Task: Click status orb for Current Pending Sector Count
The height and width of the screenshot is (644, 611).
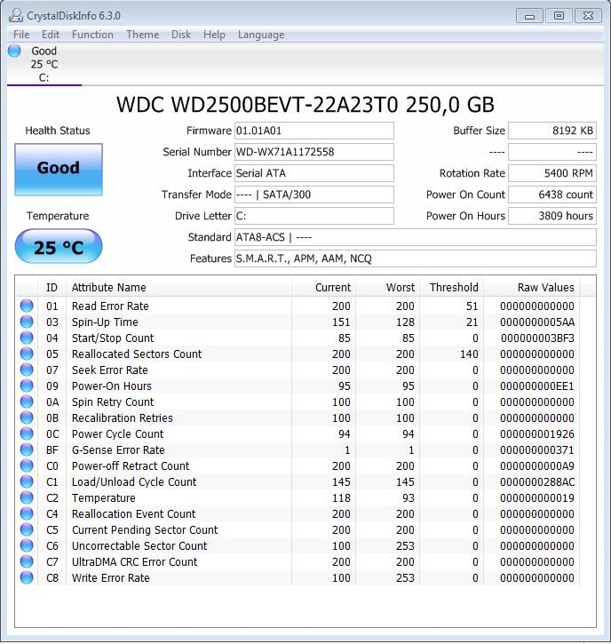Action: coord(27,530)
